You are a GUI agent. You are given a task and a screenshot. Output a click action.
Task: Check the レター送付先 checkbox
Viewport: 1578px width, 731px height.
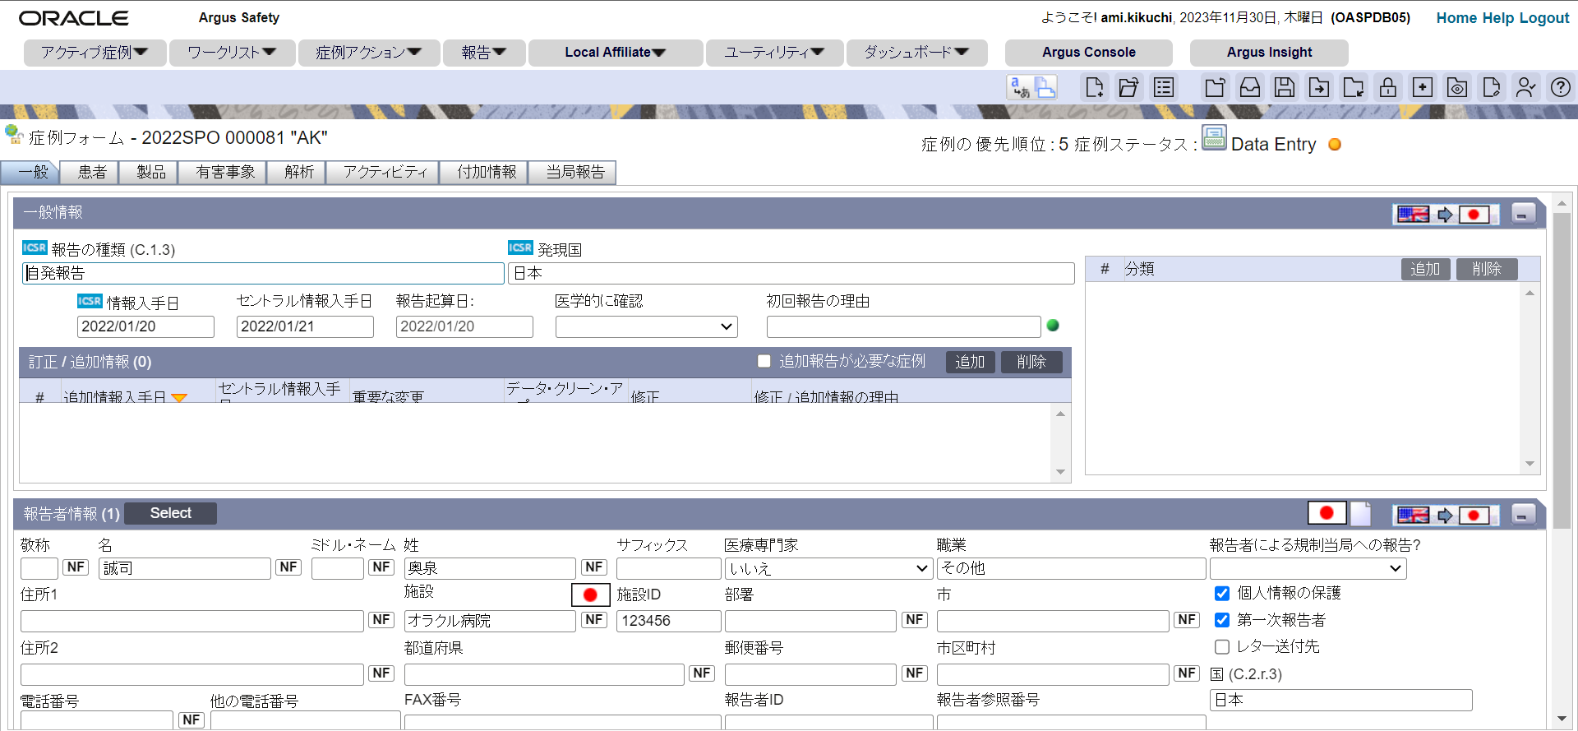tap(1222, 647)
